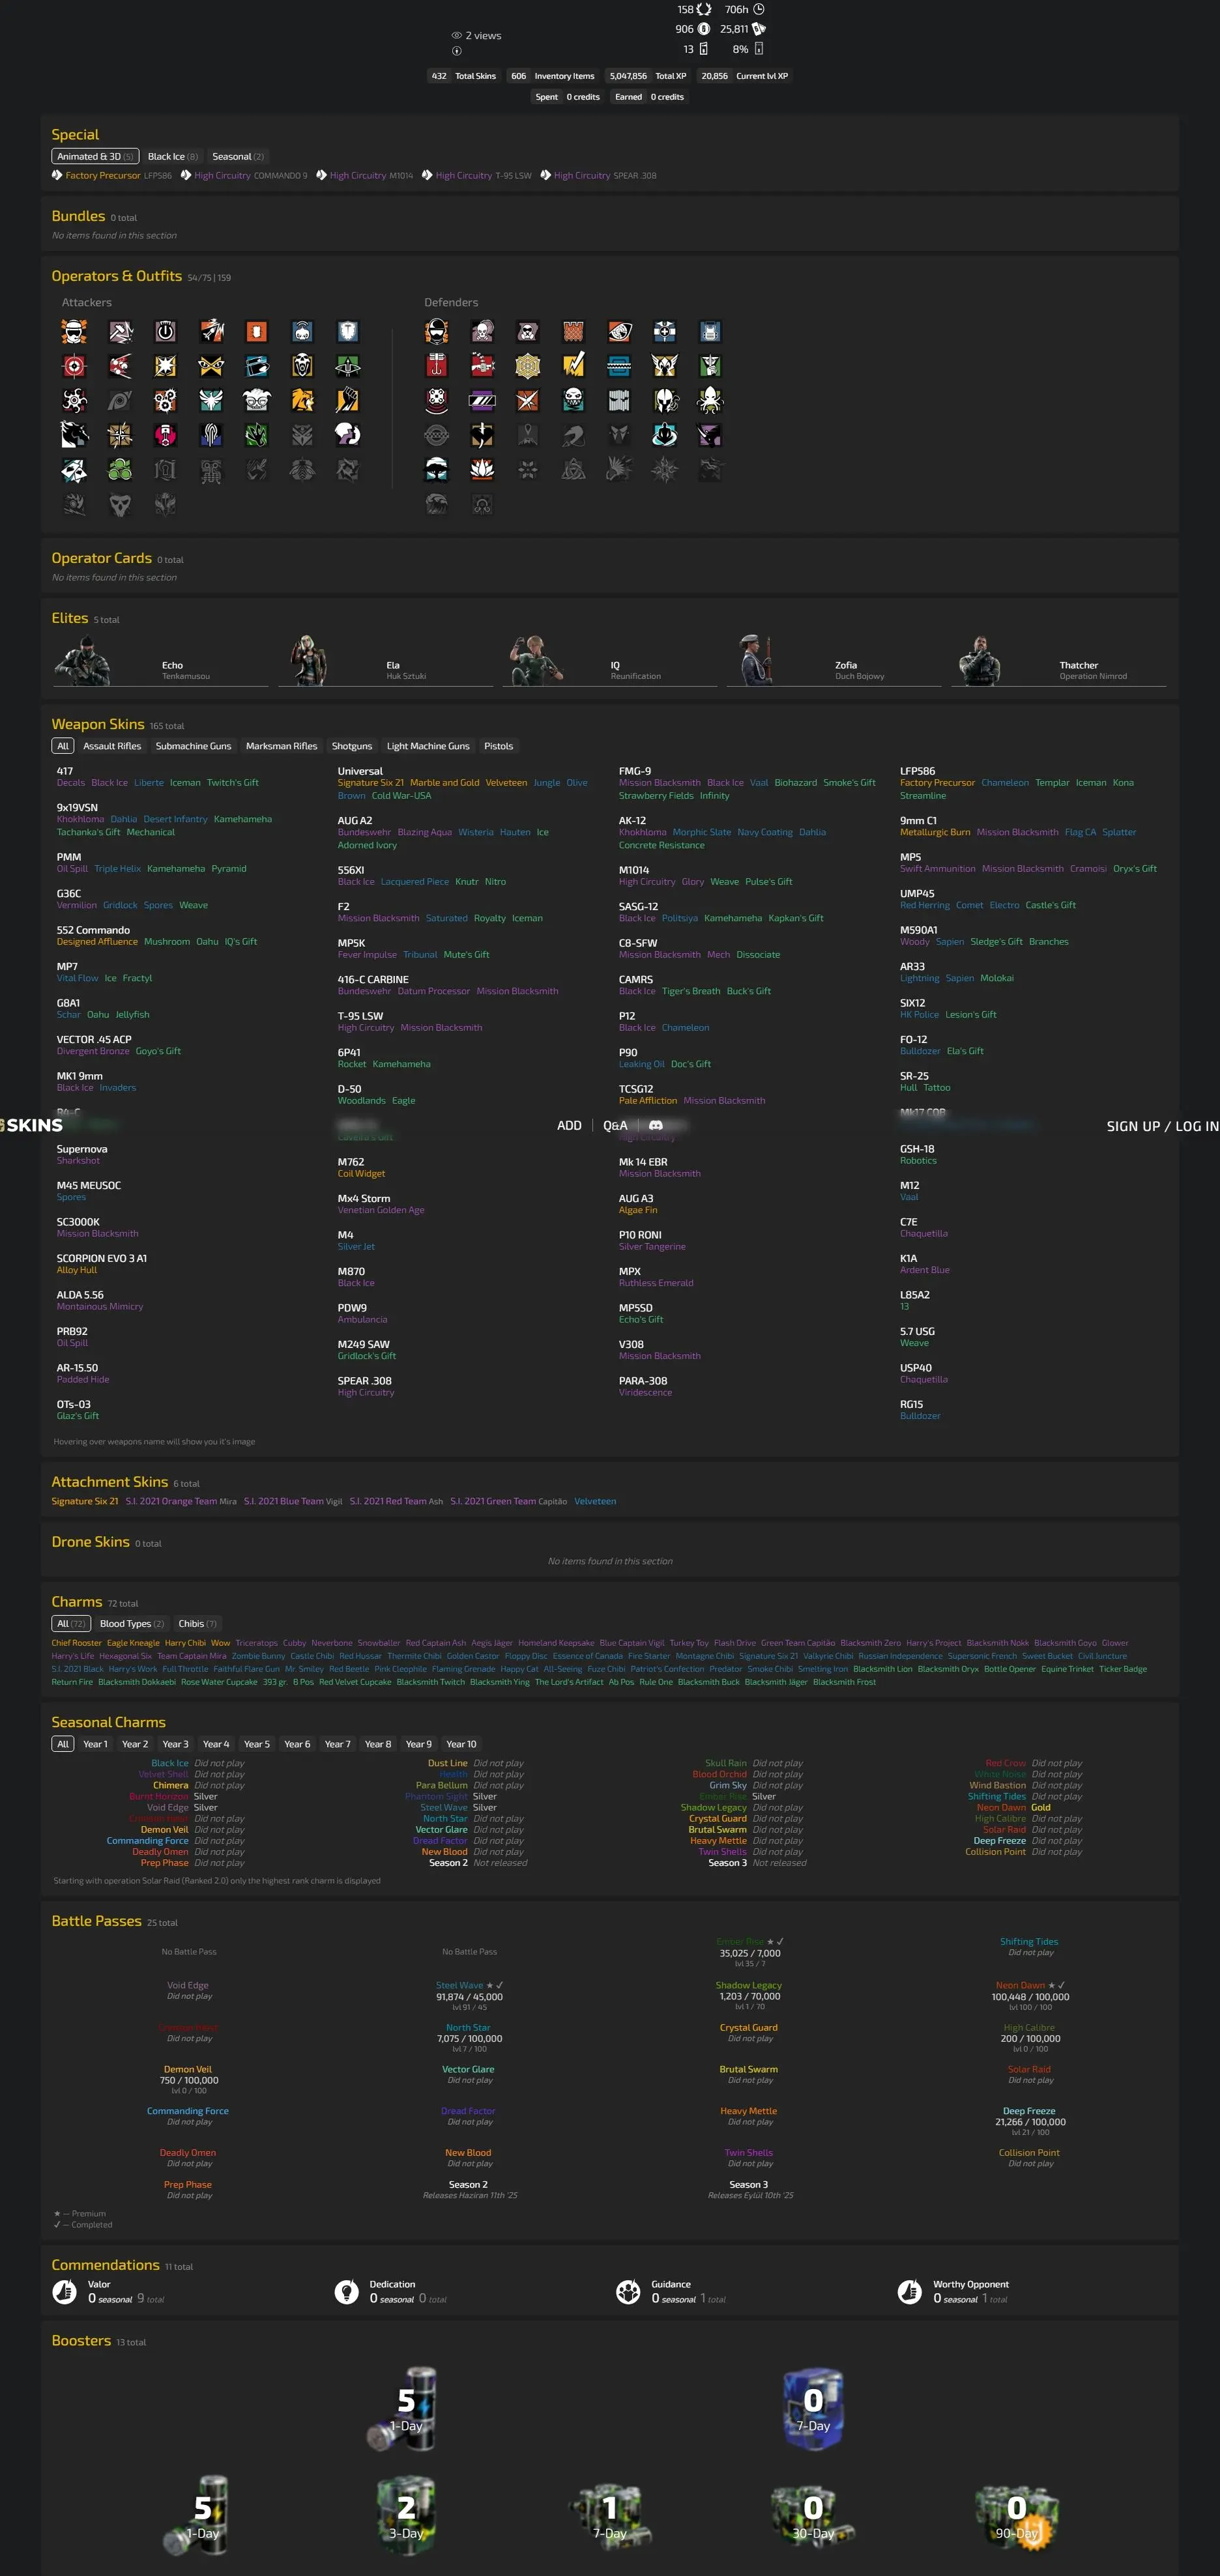The height and width of the screenshot is (2576, 1220).
Task: Click ADD in the navigation bar
Action: [569, 1126]
